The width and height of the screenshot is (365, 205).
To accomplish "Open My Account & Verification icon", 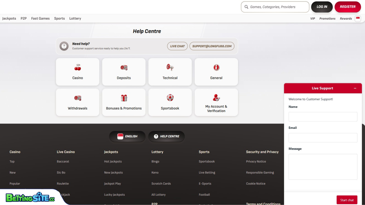I will click(216, 97).
